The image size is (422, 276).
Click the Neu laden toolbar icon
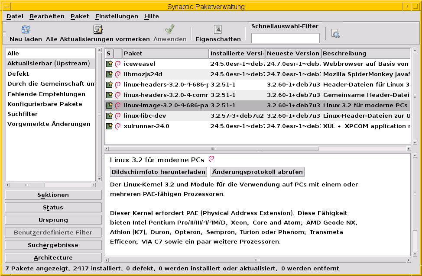tap(25, 29)
